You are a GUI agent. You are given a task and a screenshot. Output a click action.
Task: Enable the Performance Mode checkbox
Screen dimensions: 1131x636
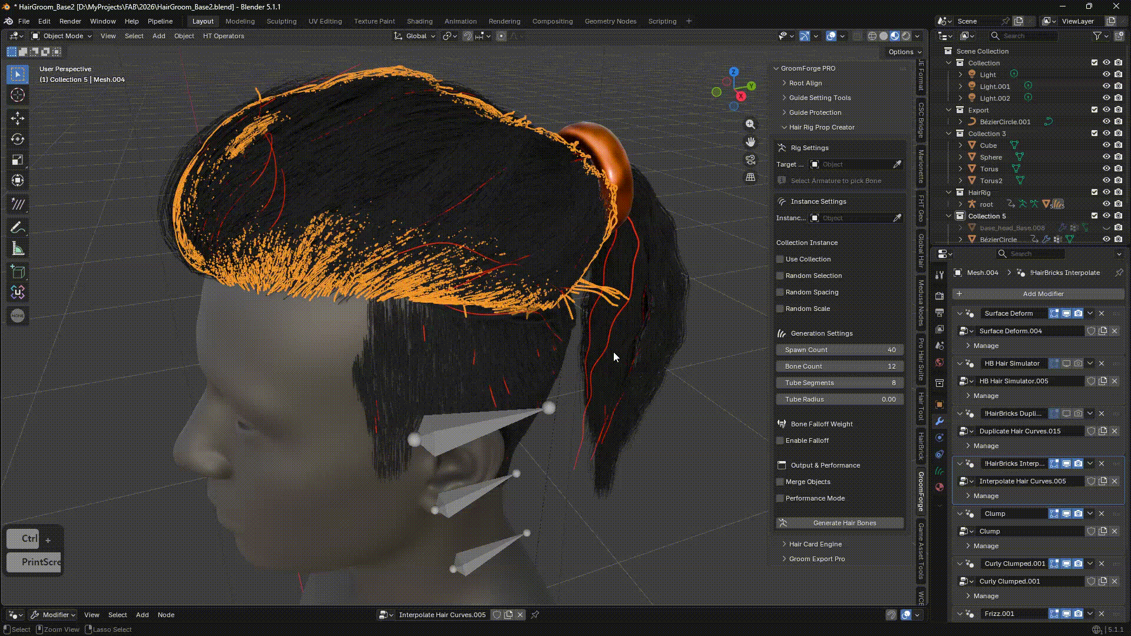click(x=780, y=498)
